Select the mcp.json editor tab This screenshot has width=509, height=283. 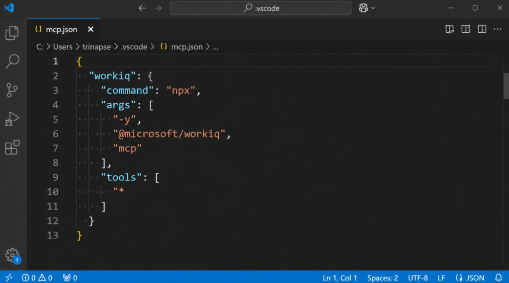pyautogui.click(x=63, y=29)
